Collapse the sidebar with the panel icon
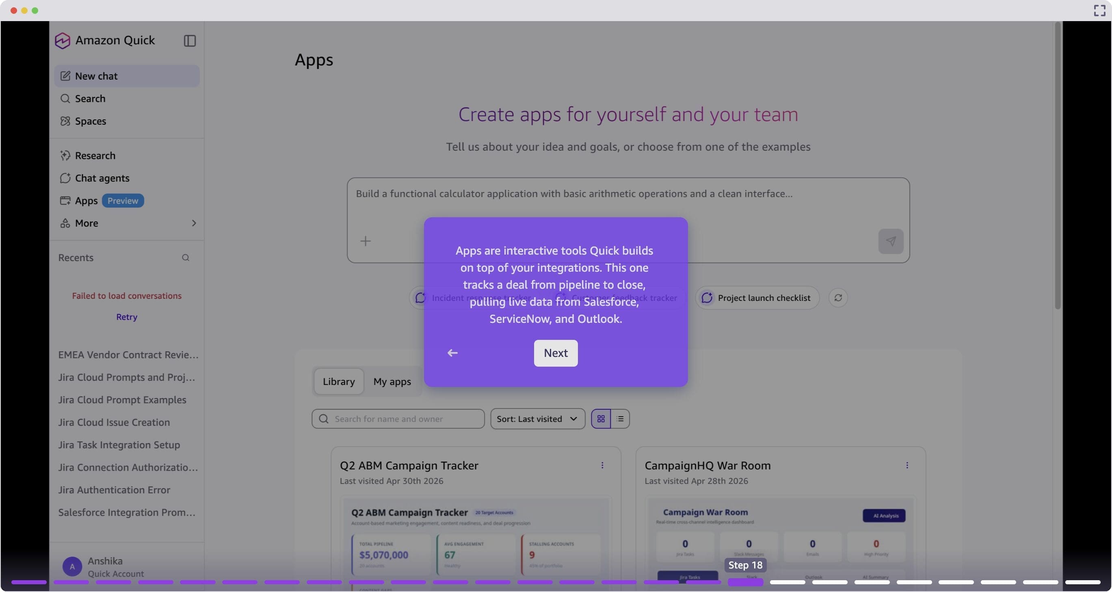The image size is (1112, 592). coord(190,41)
